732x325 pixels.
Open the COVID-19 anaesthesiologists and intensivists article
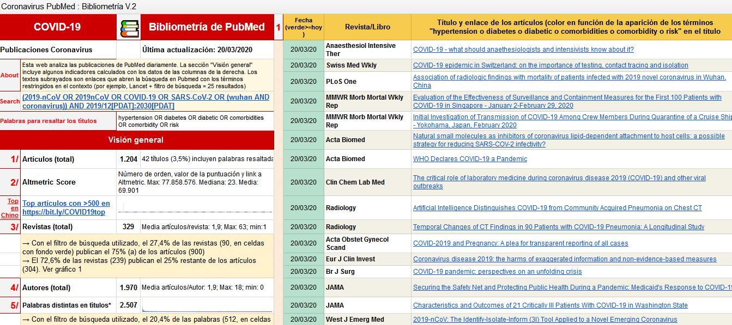point(523,50)
